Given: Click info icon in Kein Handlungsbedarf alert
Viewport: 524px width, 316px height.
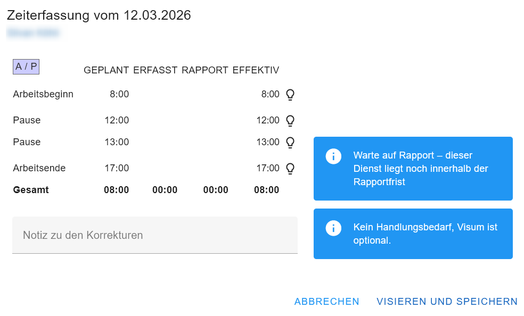Looking at the screenshot, I should (333, 228).
